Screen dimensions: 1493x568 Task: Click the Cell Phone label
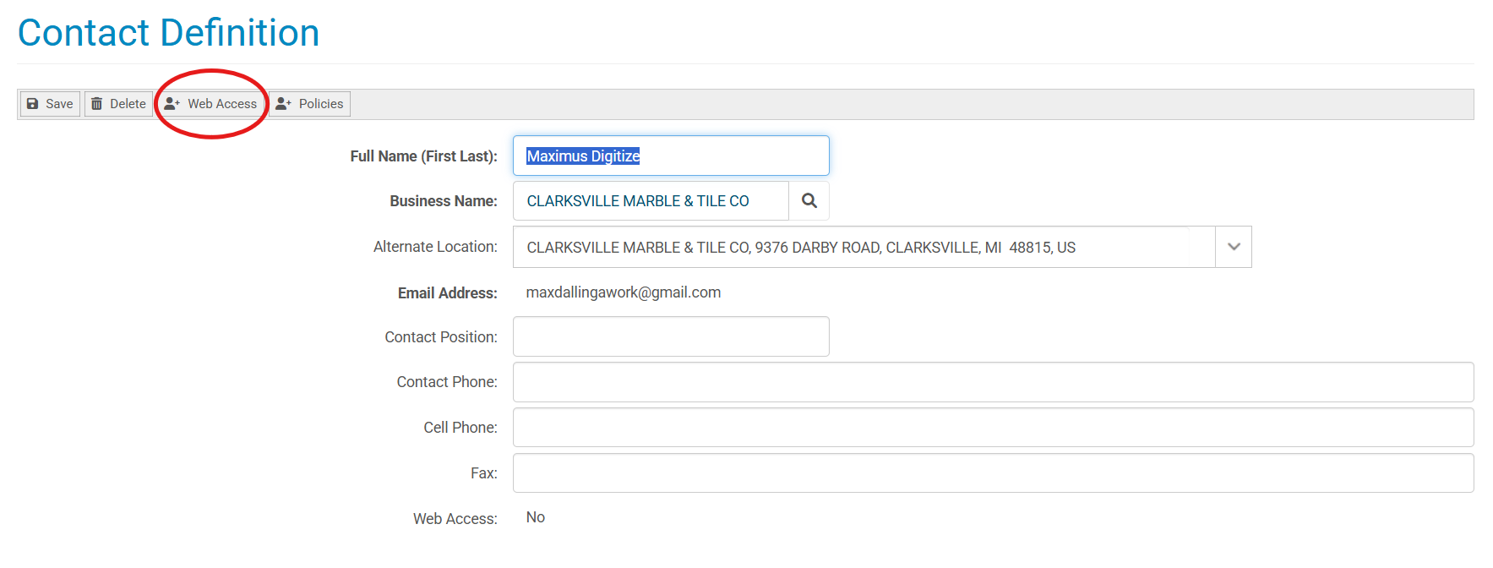(460, 428)
